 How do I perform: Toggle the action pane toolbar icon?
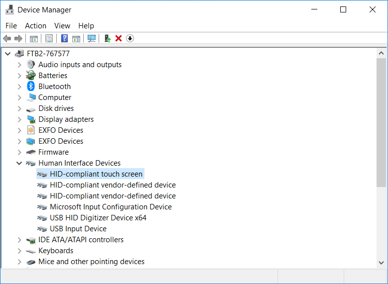76,39
